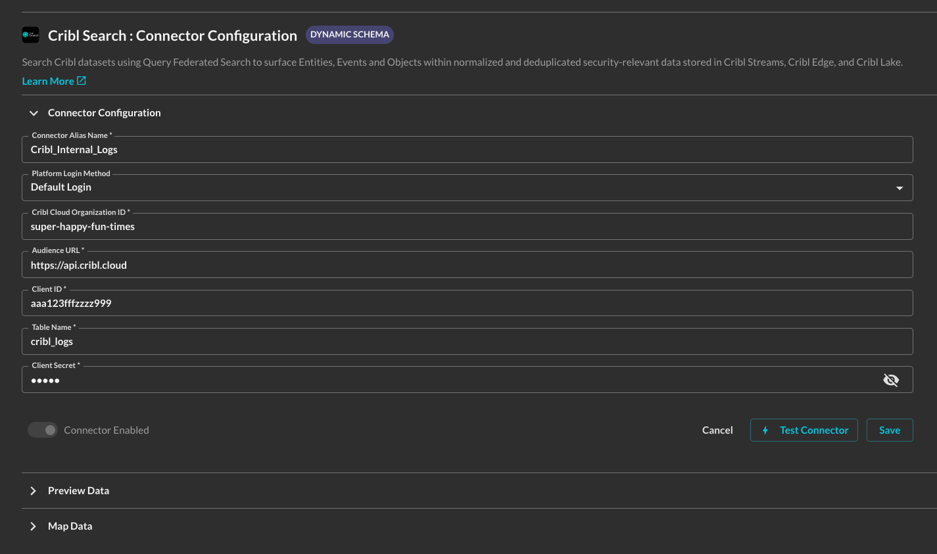
Task: Show the Client Secret via eye icon
Action: click(x=891, y=380)
